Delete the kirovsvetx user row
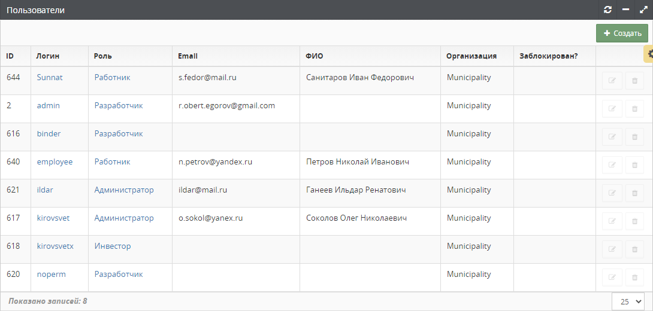 (x=634, y=249)
